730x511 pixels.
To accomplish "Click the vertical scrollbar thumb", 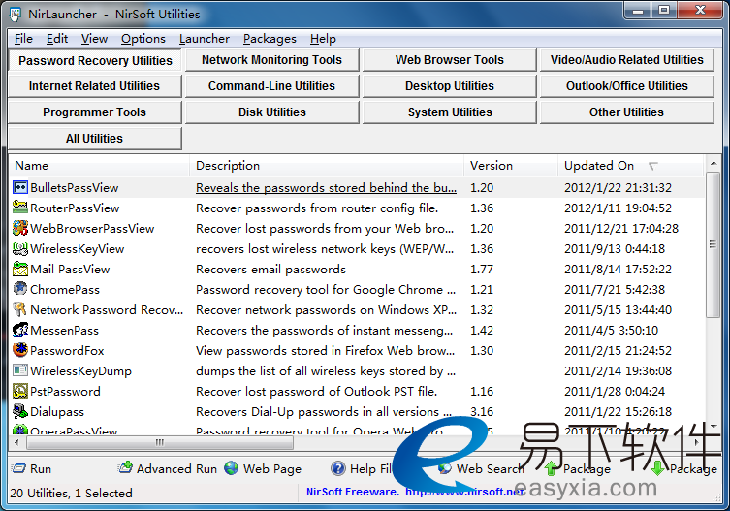I will click(713, 244).
